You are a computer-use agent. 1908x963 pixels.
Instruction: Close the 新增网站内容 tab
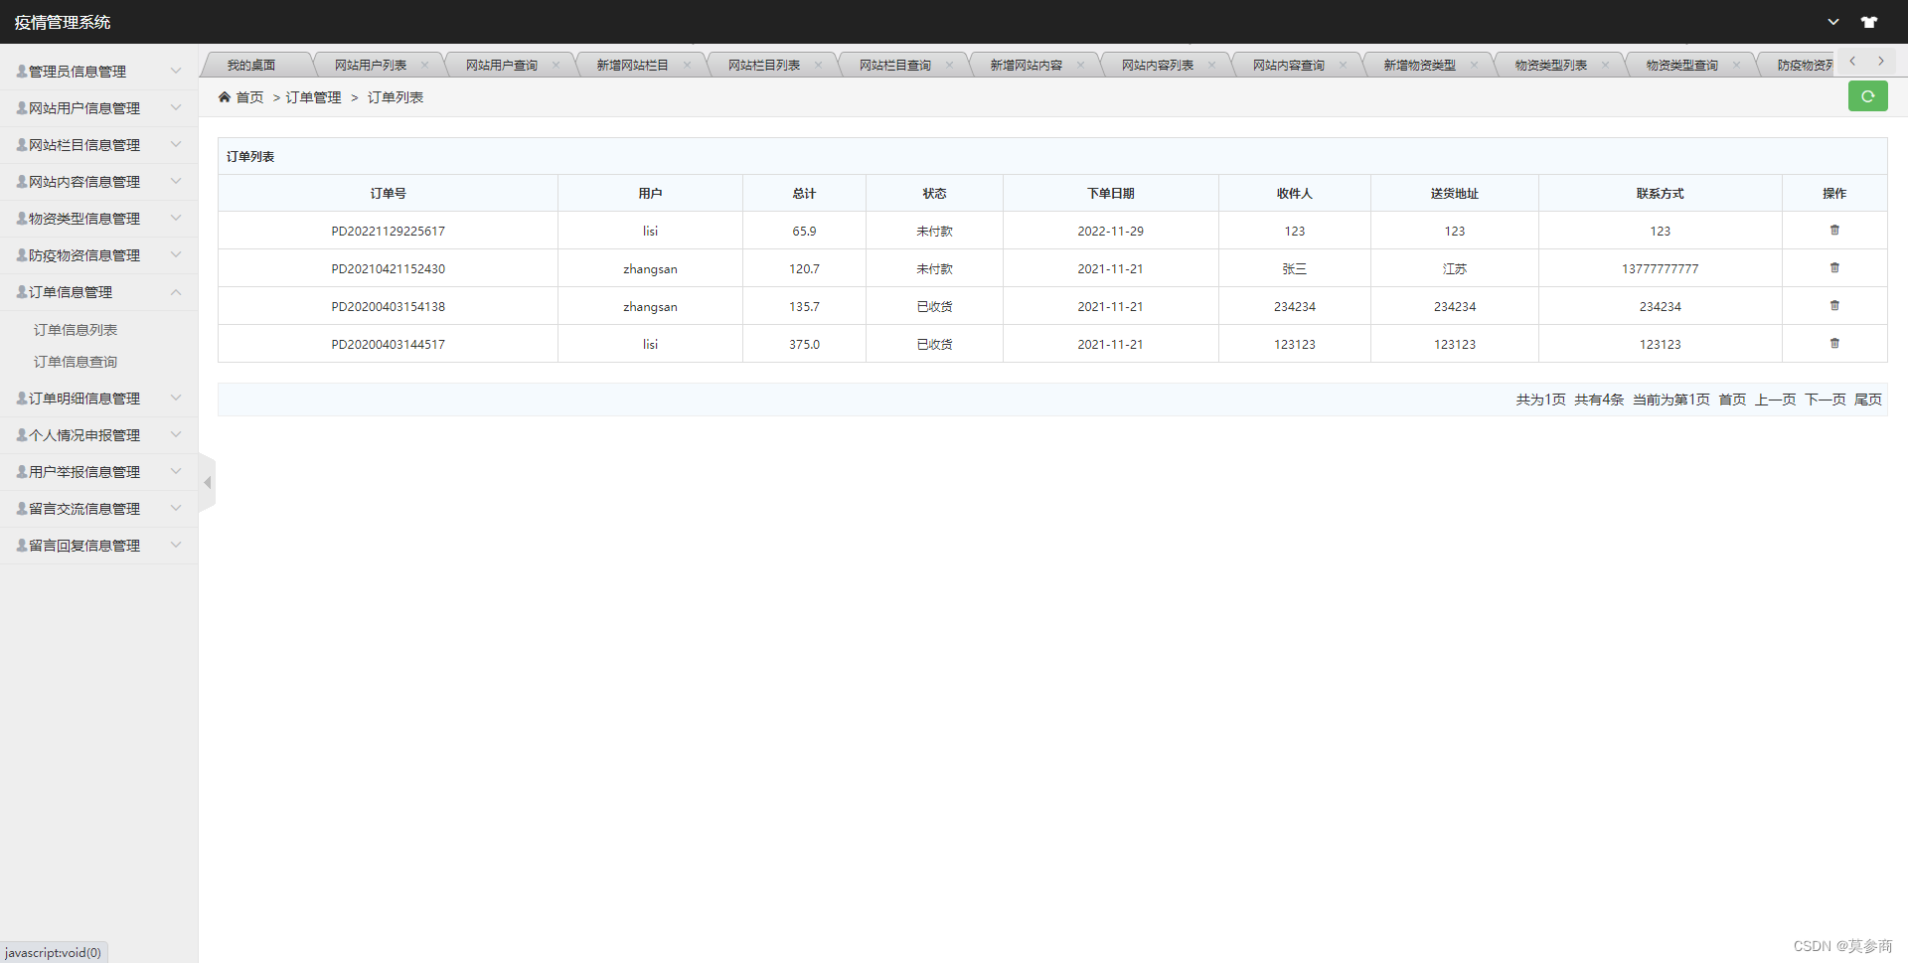coord(1080,66)
